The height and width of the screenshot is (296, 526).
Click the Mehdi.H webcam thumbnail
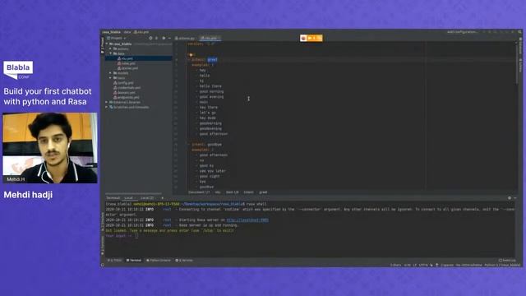click(x=50, y=148)
